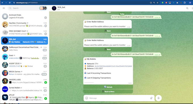Click the MGGA Games avatar
The image size is (193, 104).
coord(5,73)
